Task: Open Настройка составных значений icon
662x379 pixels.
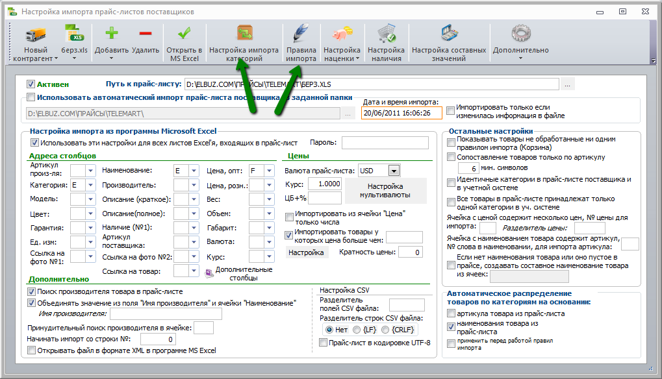Action: pyautogui.click(x=449, y=34)
